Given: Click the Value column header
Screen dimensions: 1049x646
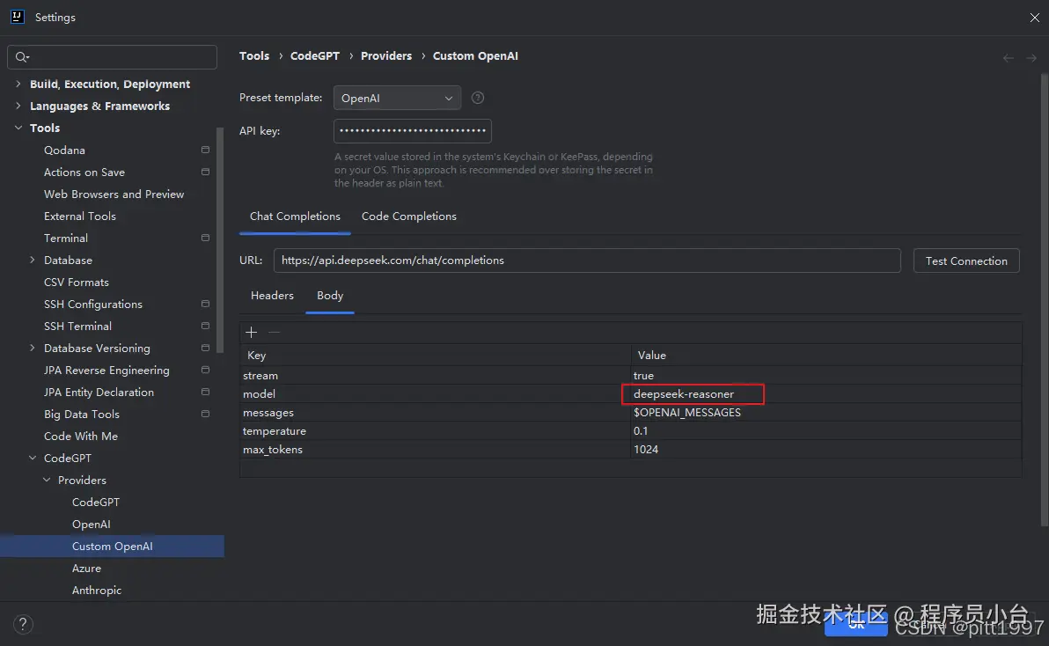Looking at the screenshot, I should [826, 355].
